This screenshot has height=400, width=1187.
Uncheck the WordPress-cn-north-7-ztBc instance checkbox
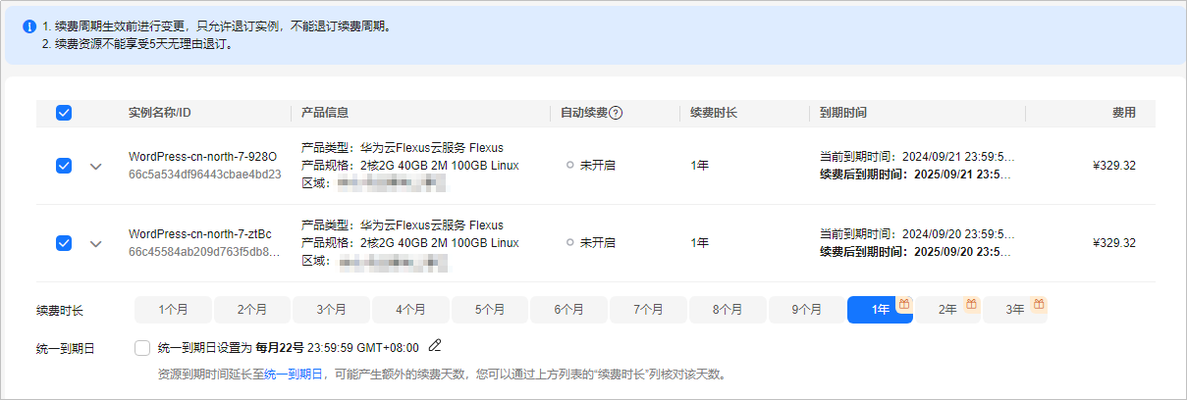click(64, 243)
